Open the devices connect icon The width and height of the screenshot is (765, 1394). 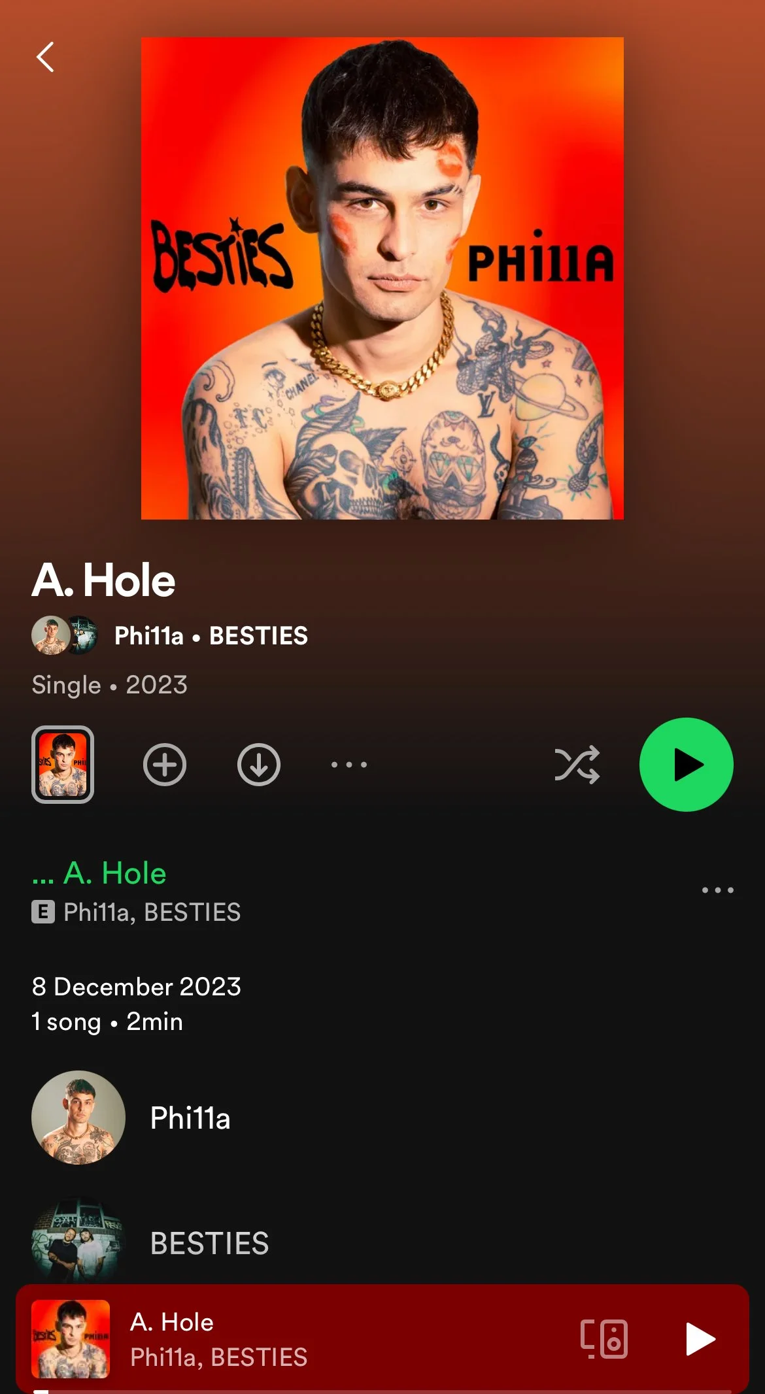pos(604,1339)
